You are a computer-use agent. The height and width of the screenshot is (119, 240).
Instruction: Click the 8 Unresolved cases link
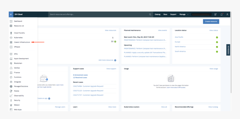(x=80, y=75)
